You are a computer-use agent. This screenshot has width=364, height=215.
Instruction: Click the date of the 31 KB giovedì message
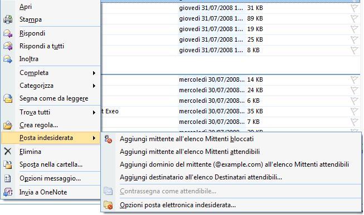pyautogui.click(x=211, y=8)
